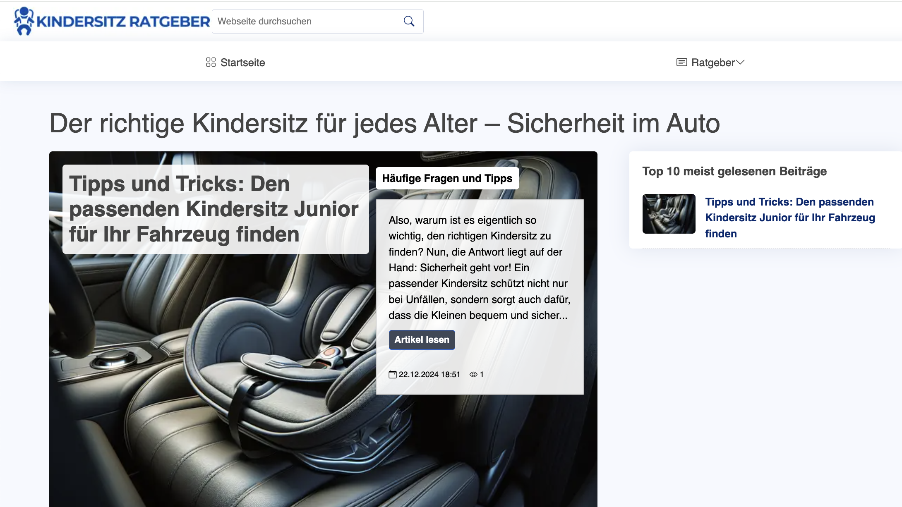Screen dimensions: 902x507
Task: Click the headline Tipps und Tricks on the hero
Action: (x=214, y=209)
